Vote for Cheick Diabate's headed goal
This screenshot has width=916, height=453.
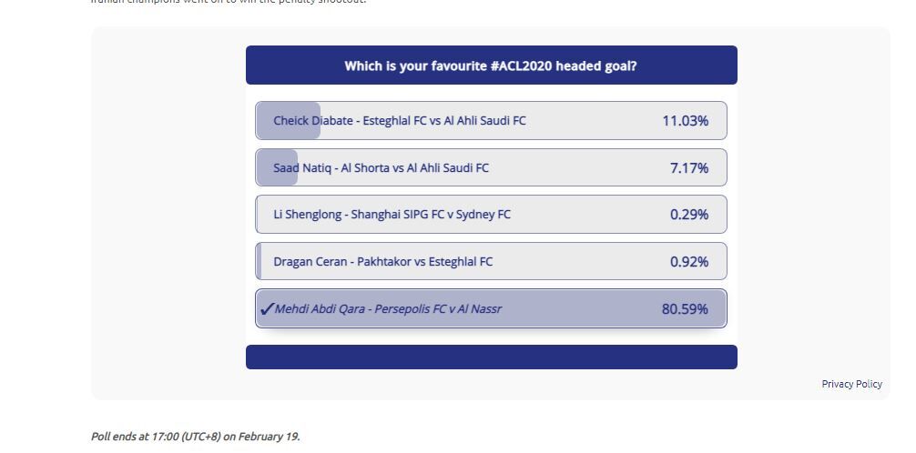(400, 121)
